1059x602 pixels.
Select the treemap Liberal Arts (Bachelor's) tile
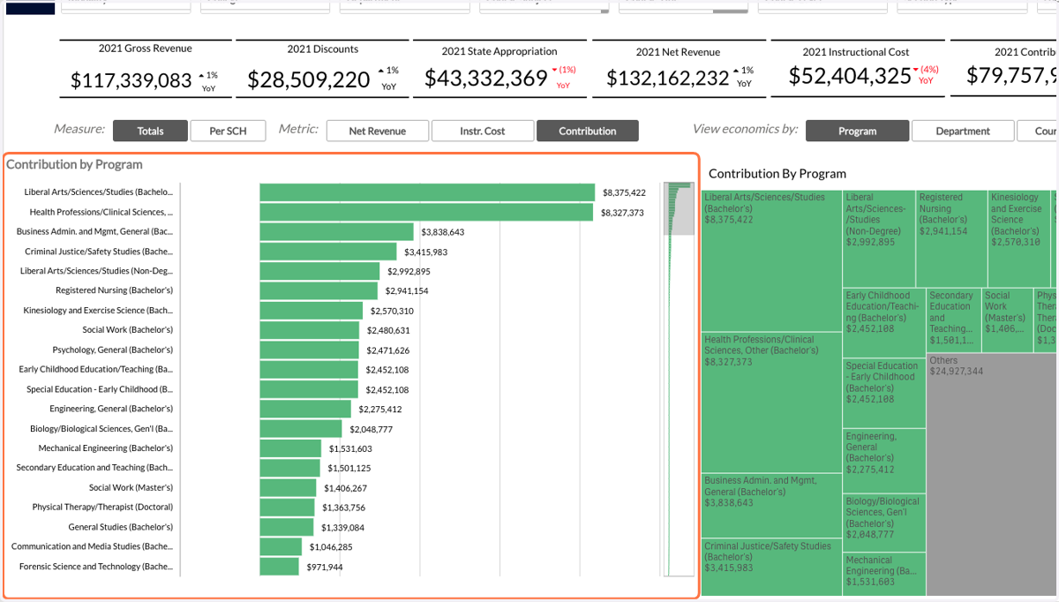(771, 260)
